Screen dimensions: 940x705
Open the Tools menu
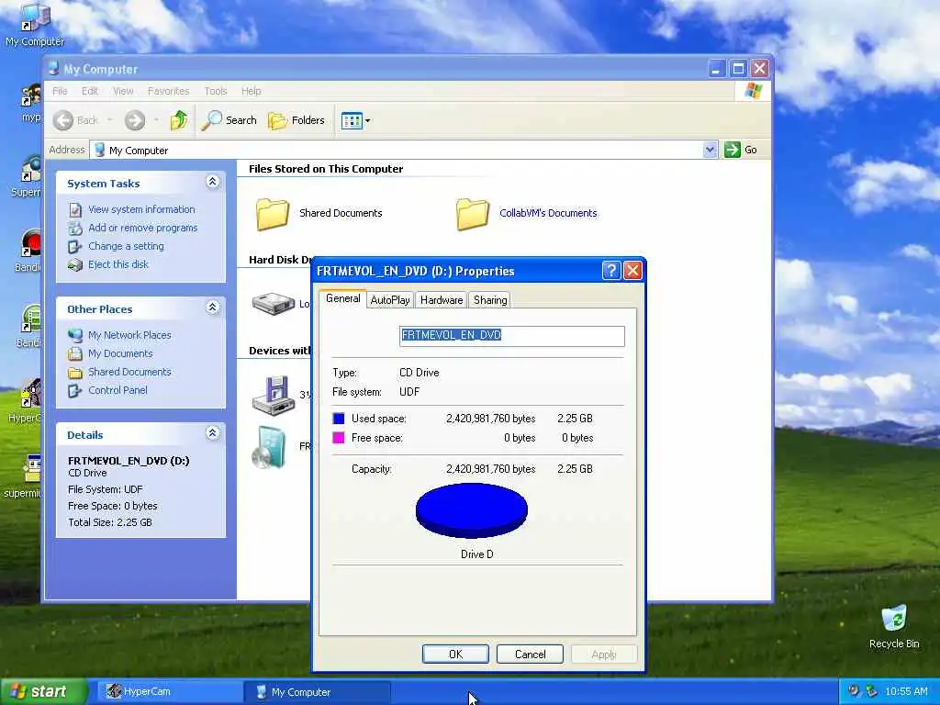pyautogui.click(x=215, y=91)
